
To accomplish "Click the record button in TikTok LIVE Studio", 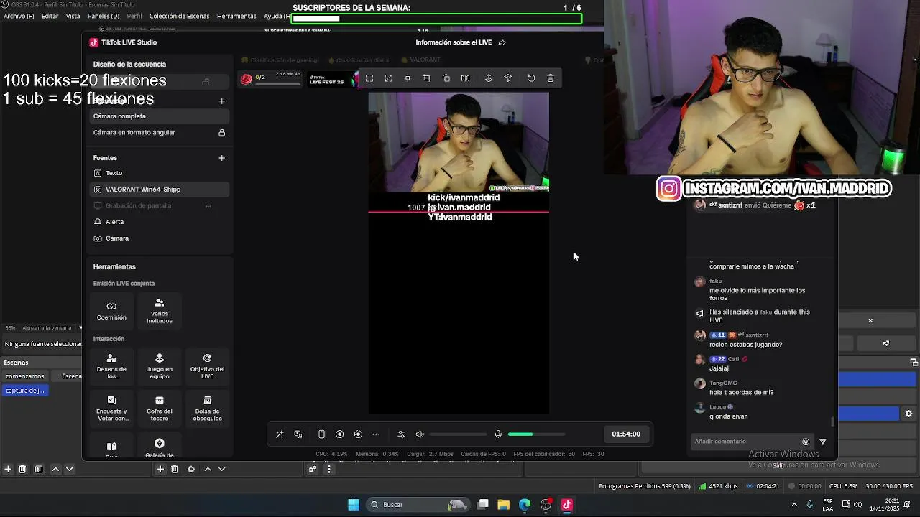I will (x=340, y=434).
